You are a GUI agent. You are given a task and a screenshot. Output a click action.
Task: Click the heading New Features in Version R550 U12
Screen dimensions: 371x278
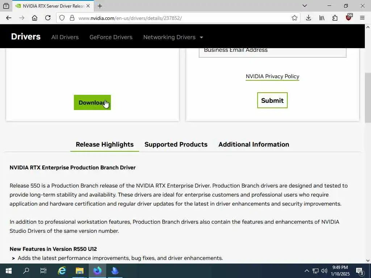pyautogui.click(x=53, y=249)
